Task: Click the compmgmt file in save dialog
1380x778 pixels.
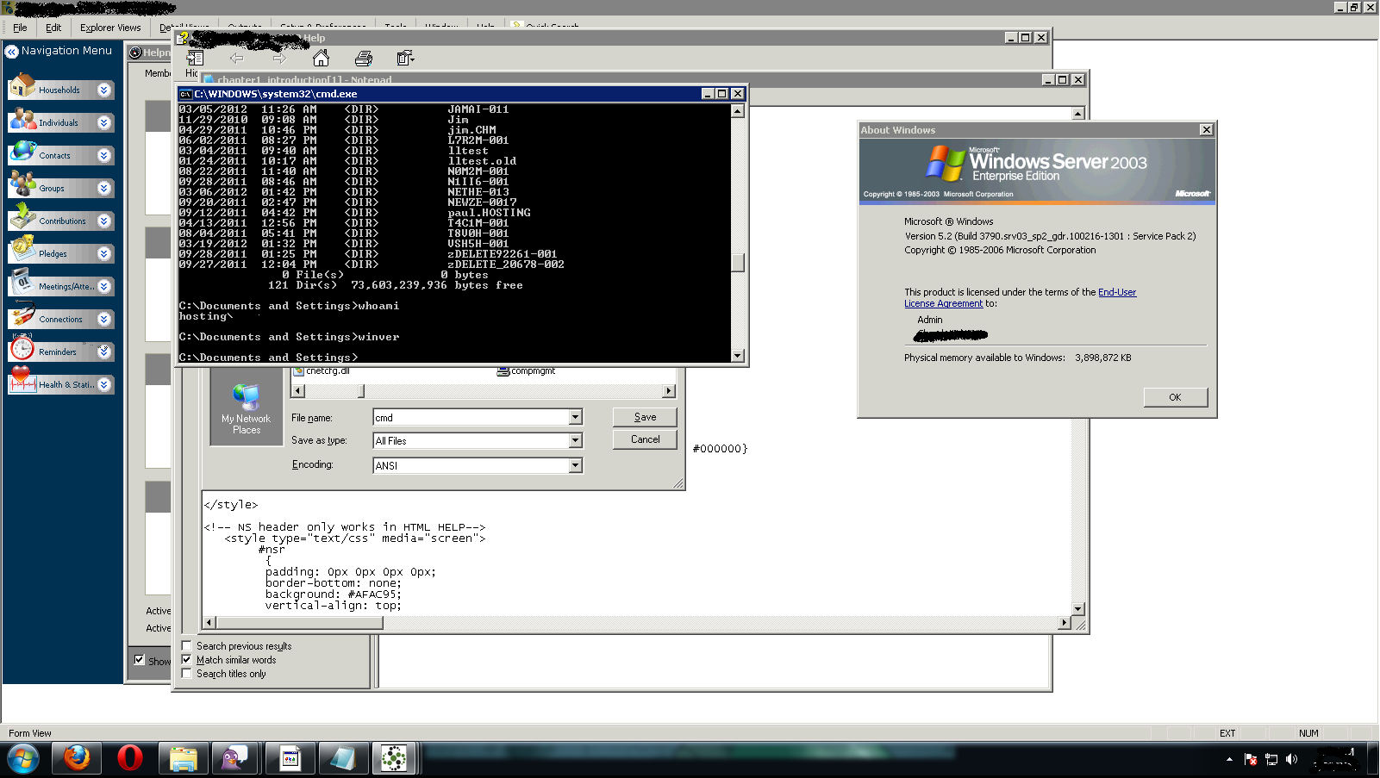Action: tap(526, 371)
